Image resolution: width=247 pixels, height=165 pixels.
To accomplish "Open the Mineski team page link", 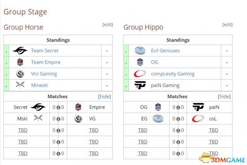I will pos(39,85).
